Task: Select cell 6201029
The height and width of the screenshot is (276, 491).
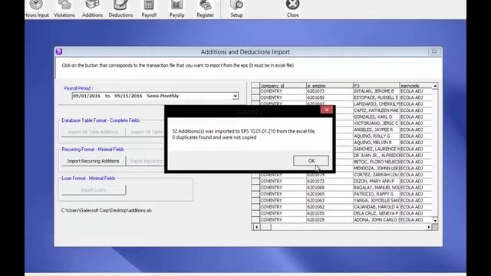Action: [x=329, y=220]
